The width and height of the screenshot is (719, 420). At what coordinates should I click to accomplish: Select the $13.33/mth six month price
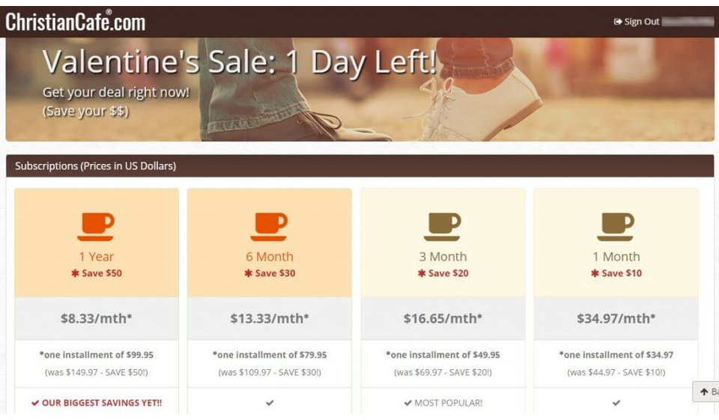(270, 318)
